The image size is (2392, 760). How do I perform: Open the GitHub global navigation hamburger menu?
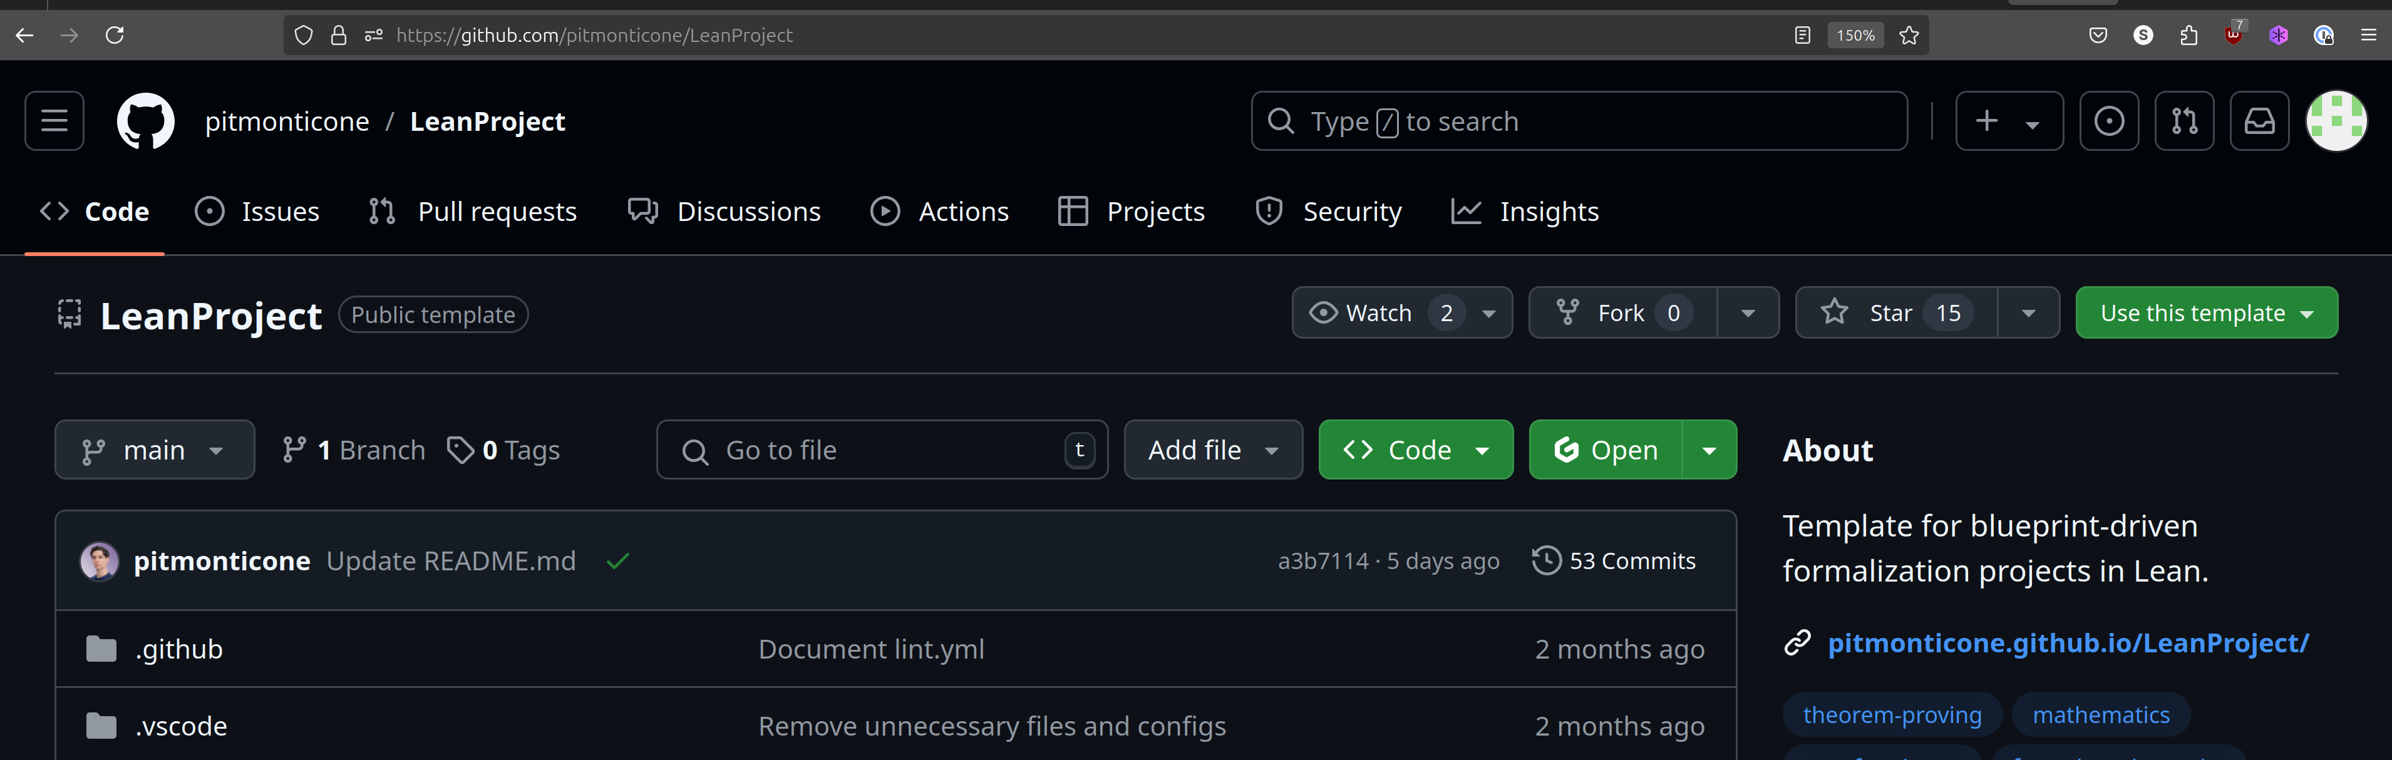pyautogui.click(x=54, y=121)
